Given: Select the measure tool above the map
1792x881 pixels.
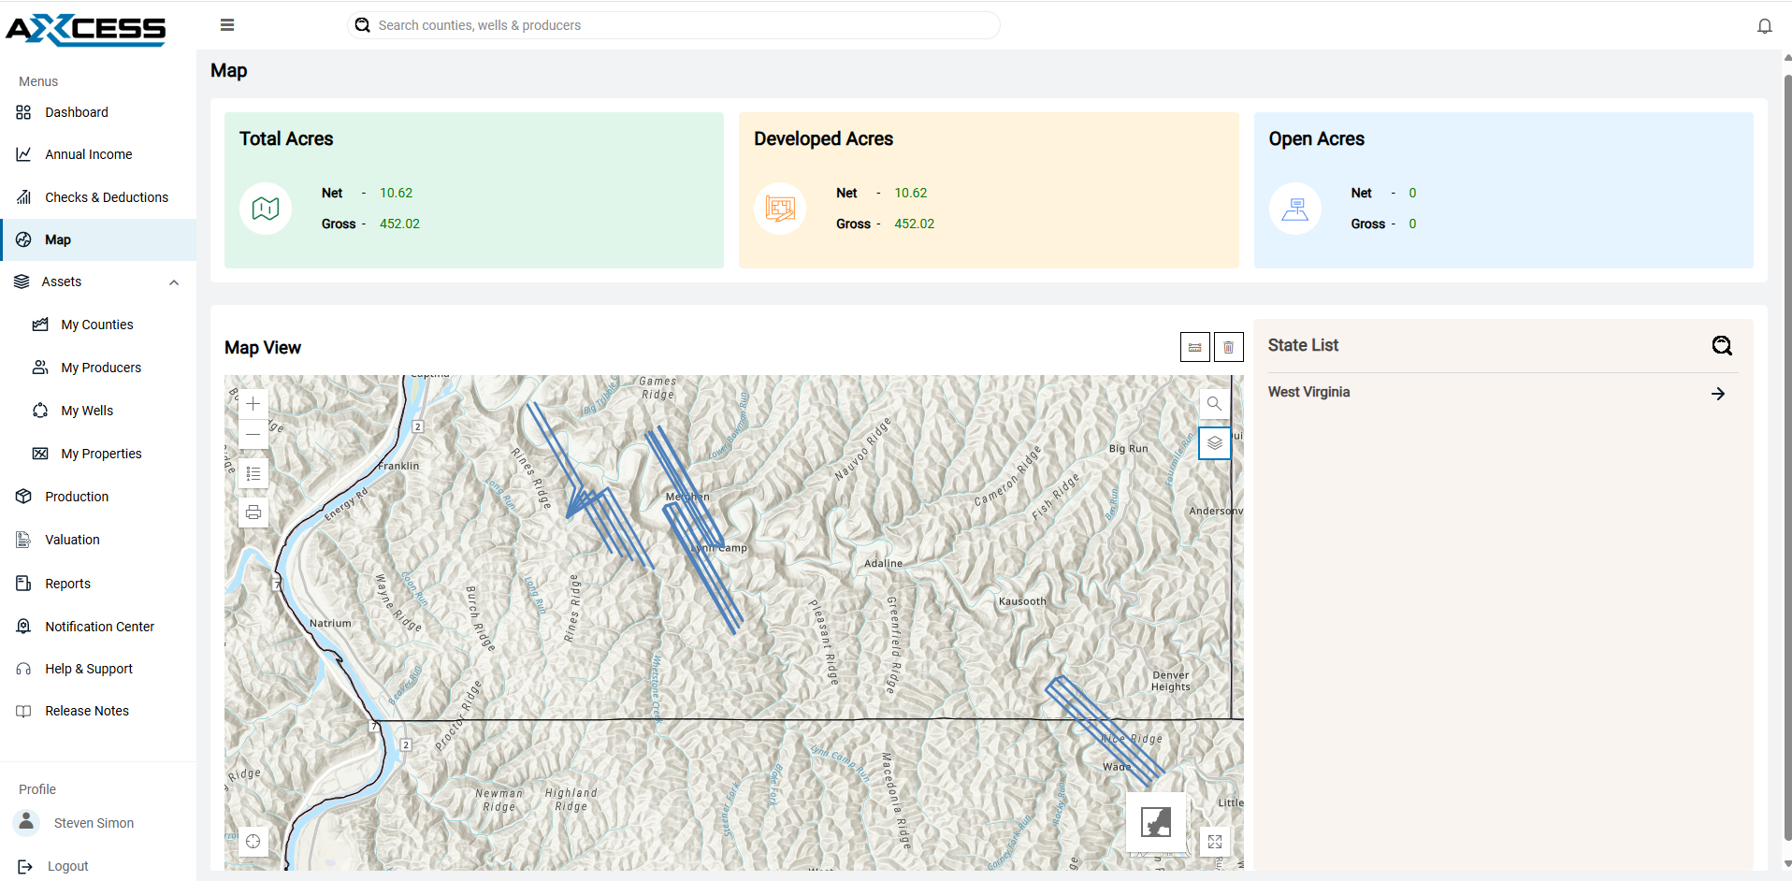Looking at the screenshot, I should (1194, 347).
